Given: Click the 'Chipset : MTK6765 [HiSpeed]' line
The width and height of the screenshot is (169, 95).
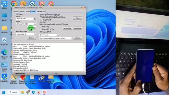Looking at the screenshot, I should click(25, 52).
